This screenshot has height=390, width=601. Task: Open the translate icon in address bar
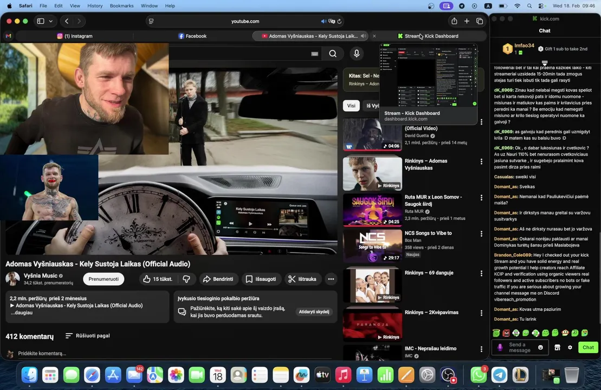pos(332,22)
